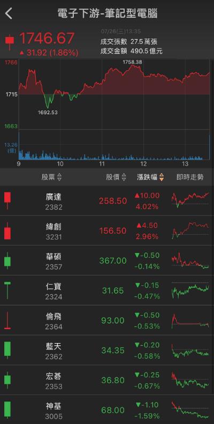Tap the 藍天 candlestick icon

(7, 350)
